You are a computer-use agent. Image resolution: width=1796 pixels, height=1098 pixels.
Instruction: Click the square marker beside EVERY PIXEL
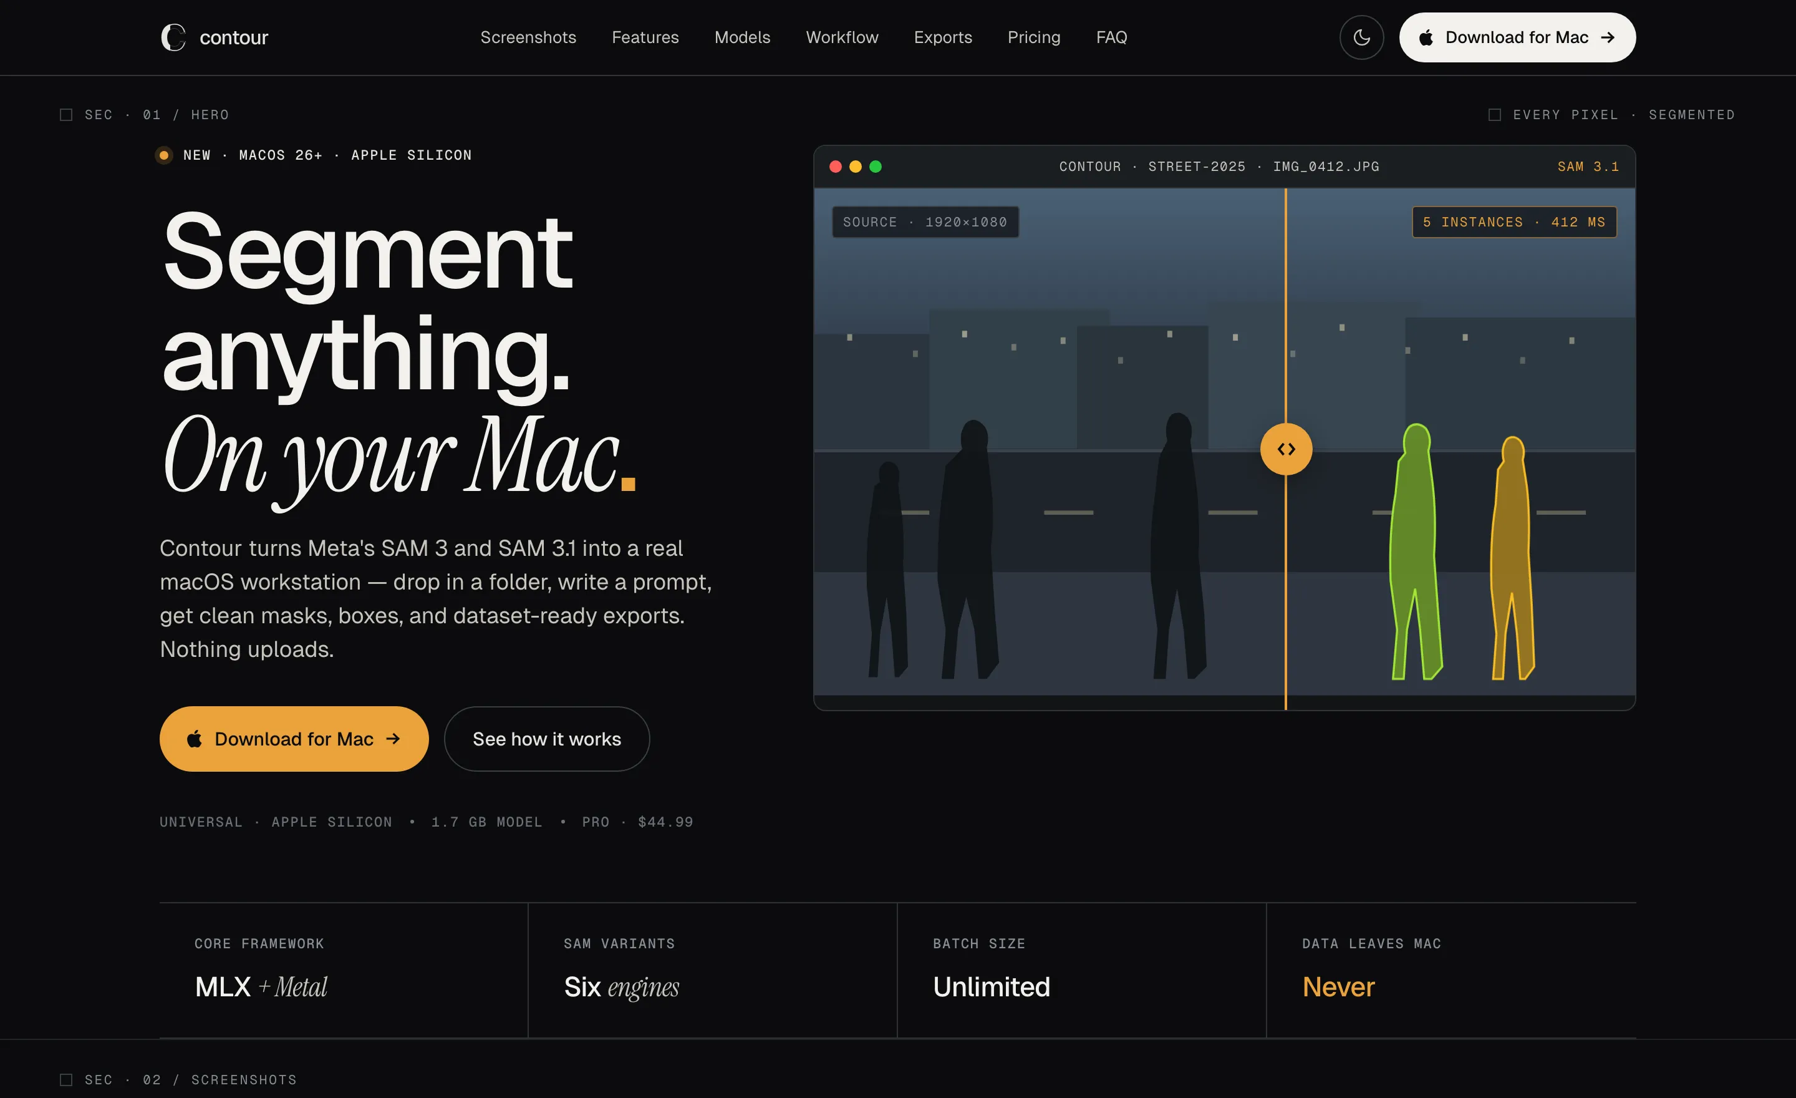pyautogui.click(x=1494, y=114)
